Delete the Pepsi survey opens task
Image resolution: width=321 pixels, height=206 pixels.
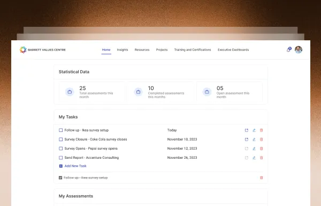click(x=262, y=149)
